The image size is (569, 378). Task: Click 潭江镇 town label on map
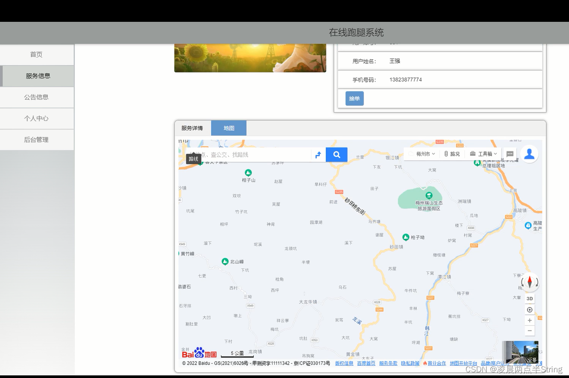click(444, 277)
